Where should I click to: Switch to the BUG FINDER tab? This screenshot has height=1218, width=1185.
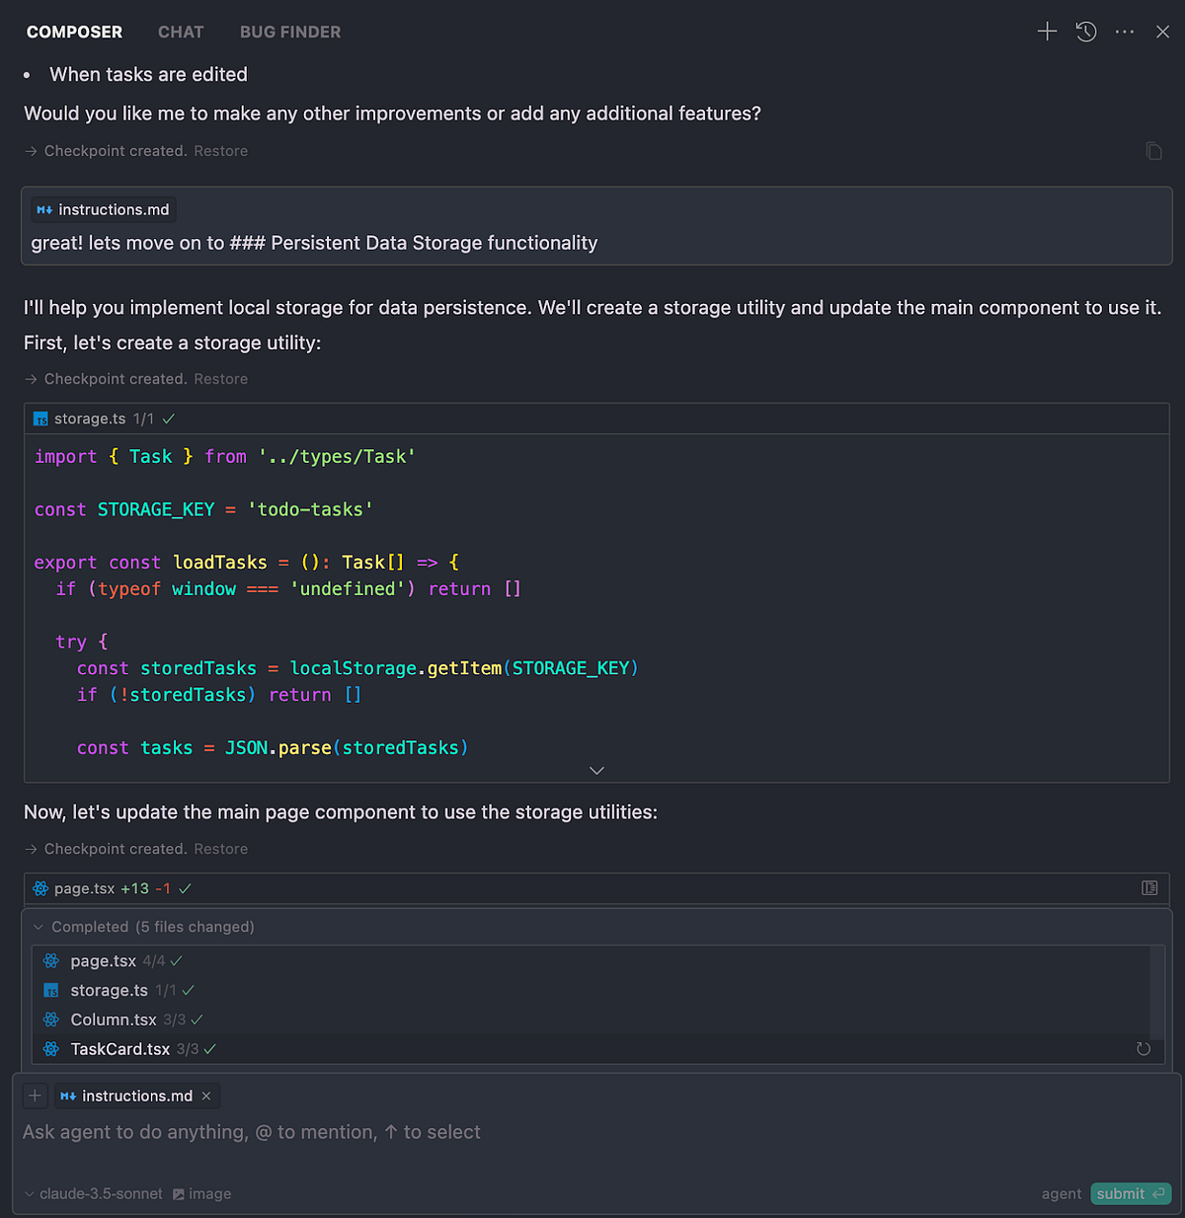pyautogui.click(x=289, y=32)
